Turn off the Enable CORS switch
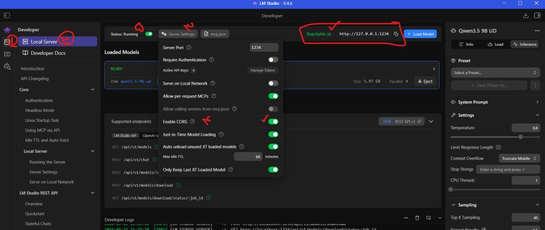 [273, 122]
